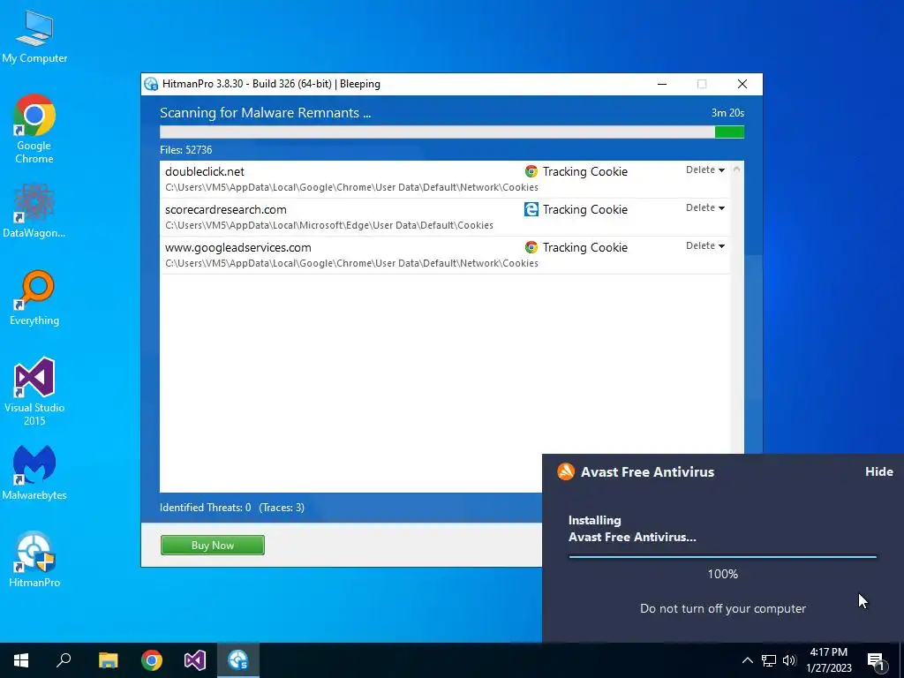This screenshot has height=678, width=904.
Task: Click the Buy Now button
Action: 213,546
